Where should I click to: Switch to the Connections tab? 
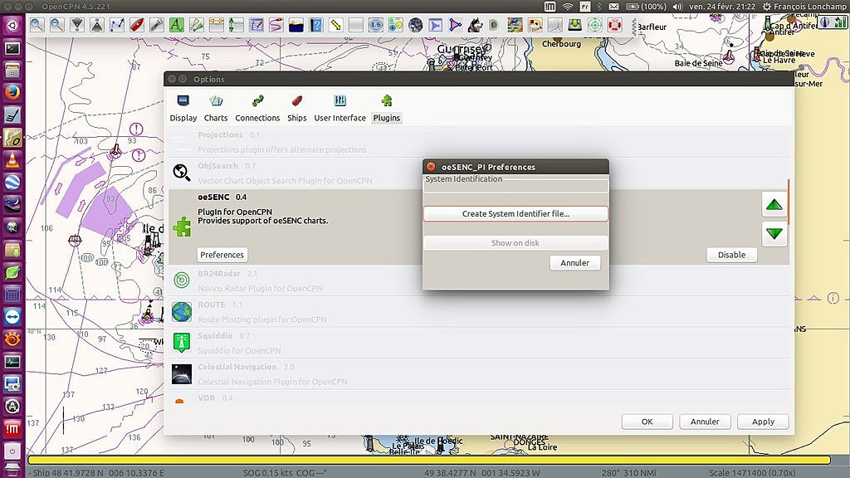pos(257,109)
